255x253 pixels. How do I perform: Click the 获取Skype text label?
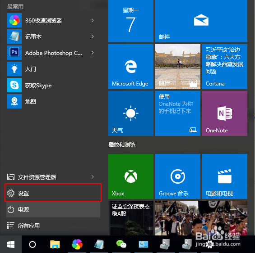[x=38, y=85]
